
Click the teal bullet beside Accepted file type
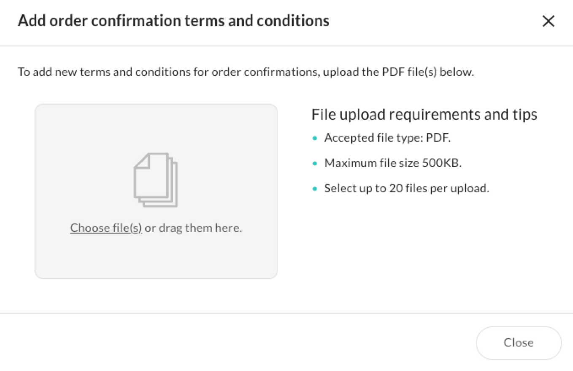(315, 137)
